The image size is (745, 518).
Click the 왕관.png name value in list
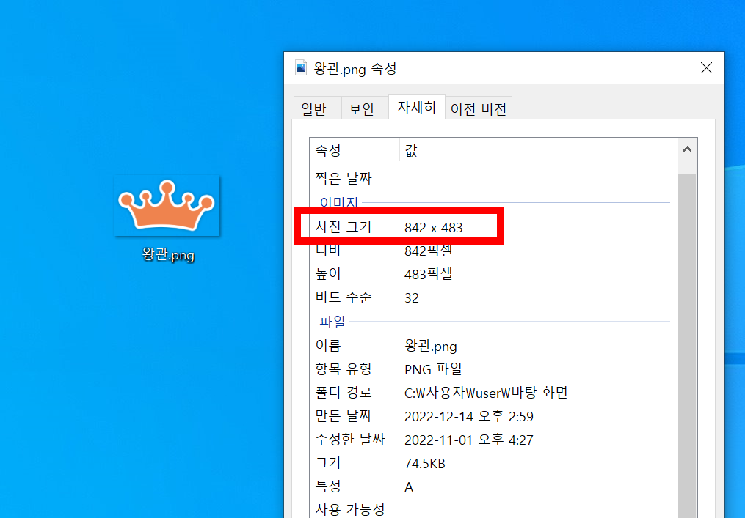coord(430,346)
